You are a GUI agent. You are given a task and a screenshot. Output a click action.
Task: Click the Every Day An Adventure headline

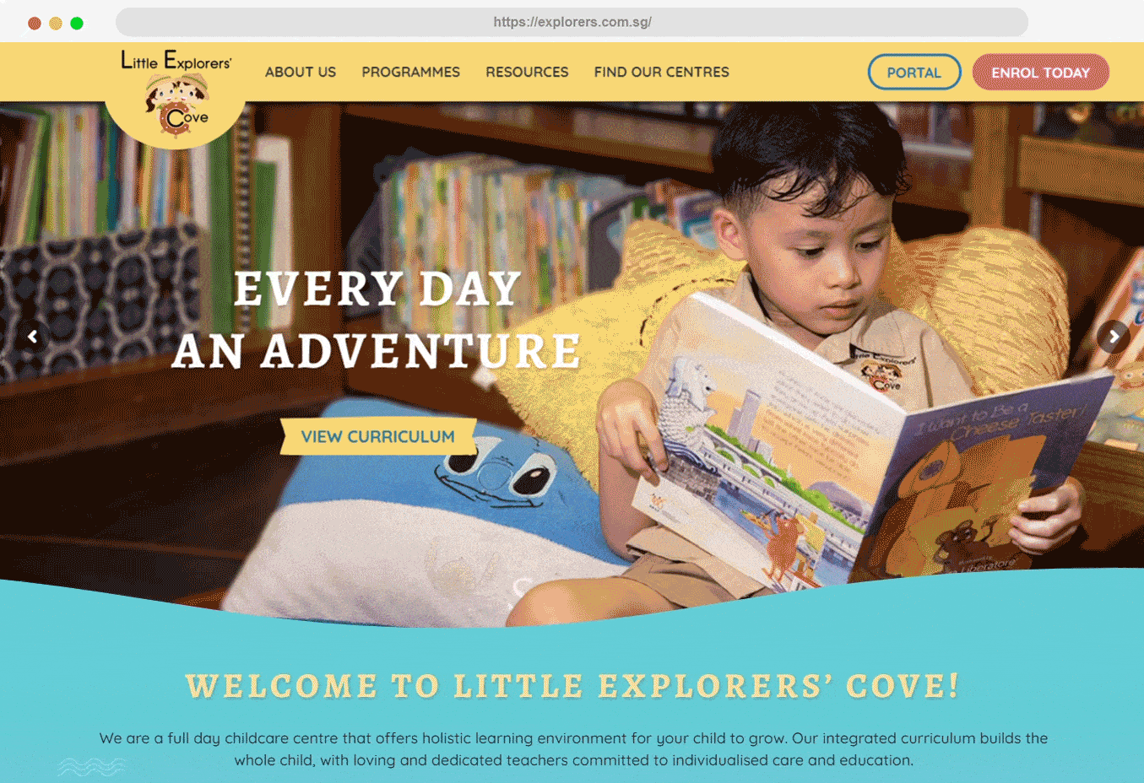[377, 320]
